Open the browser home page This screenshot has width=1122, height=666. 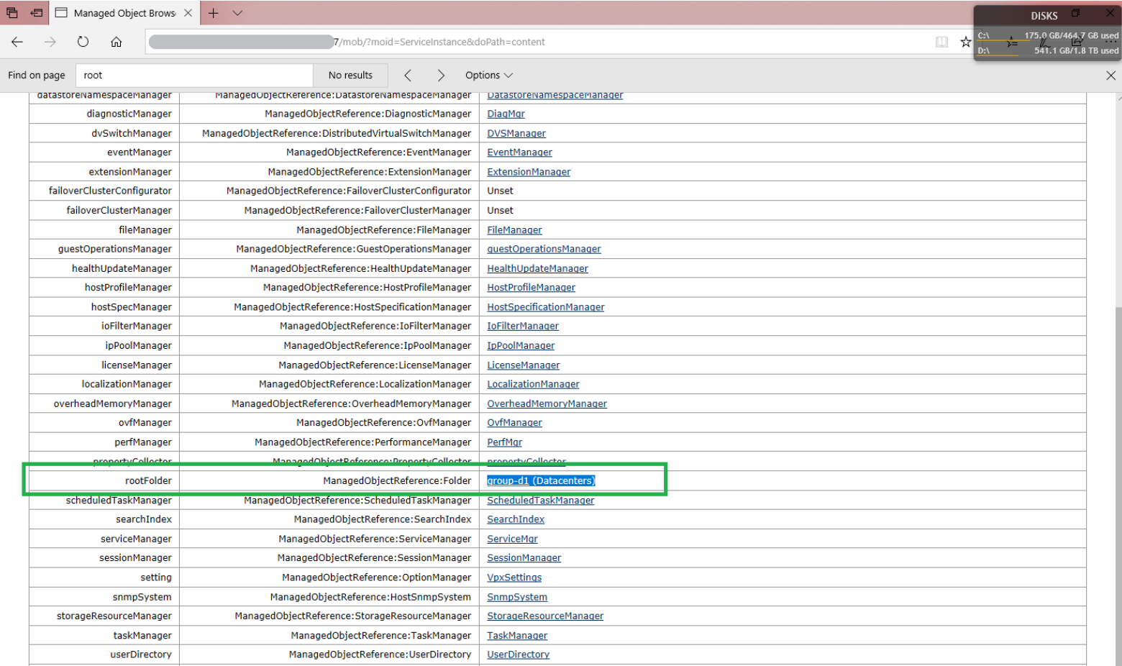point(116,42)
